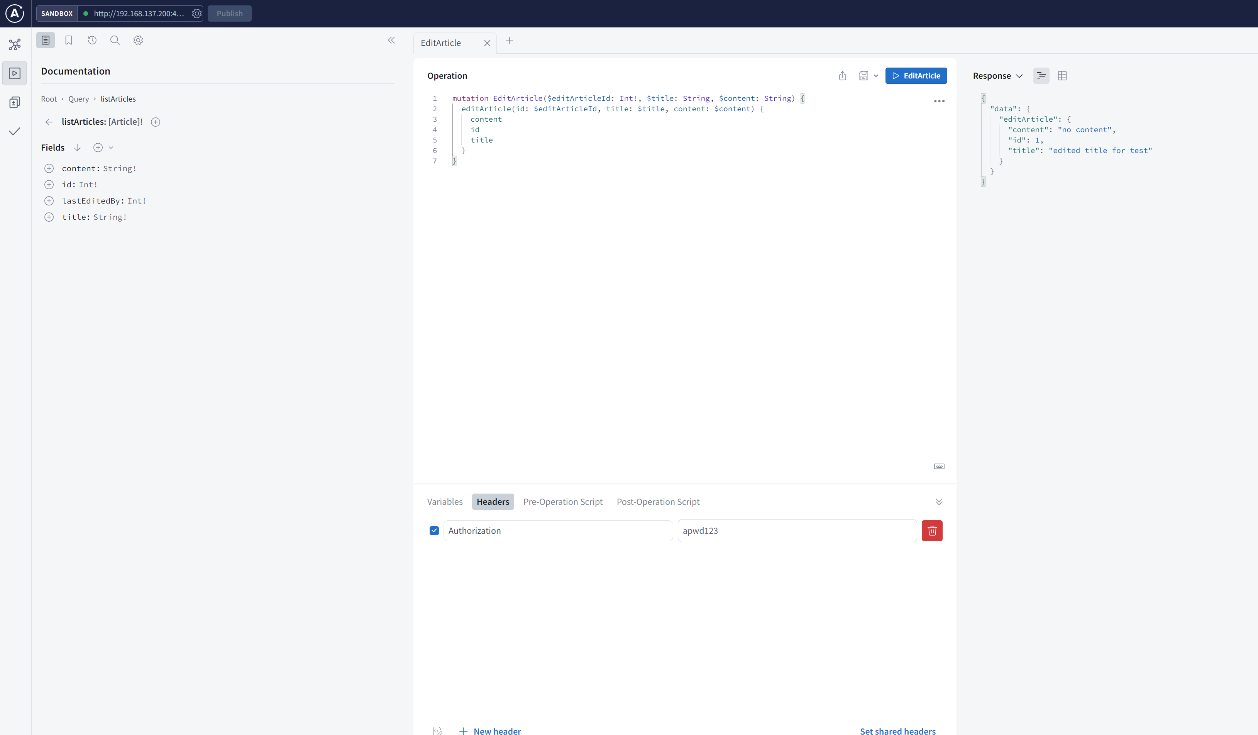Screen dimensions: 1258x735
Task: Click the apwd123 header value field
Action: [x=796, y=531]
